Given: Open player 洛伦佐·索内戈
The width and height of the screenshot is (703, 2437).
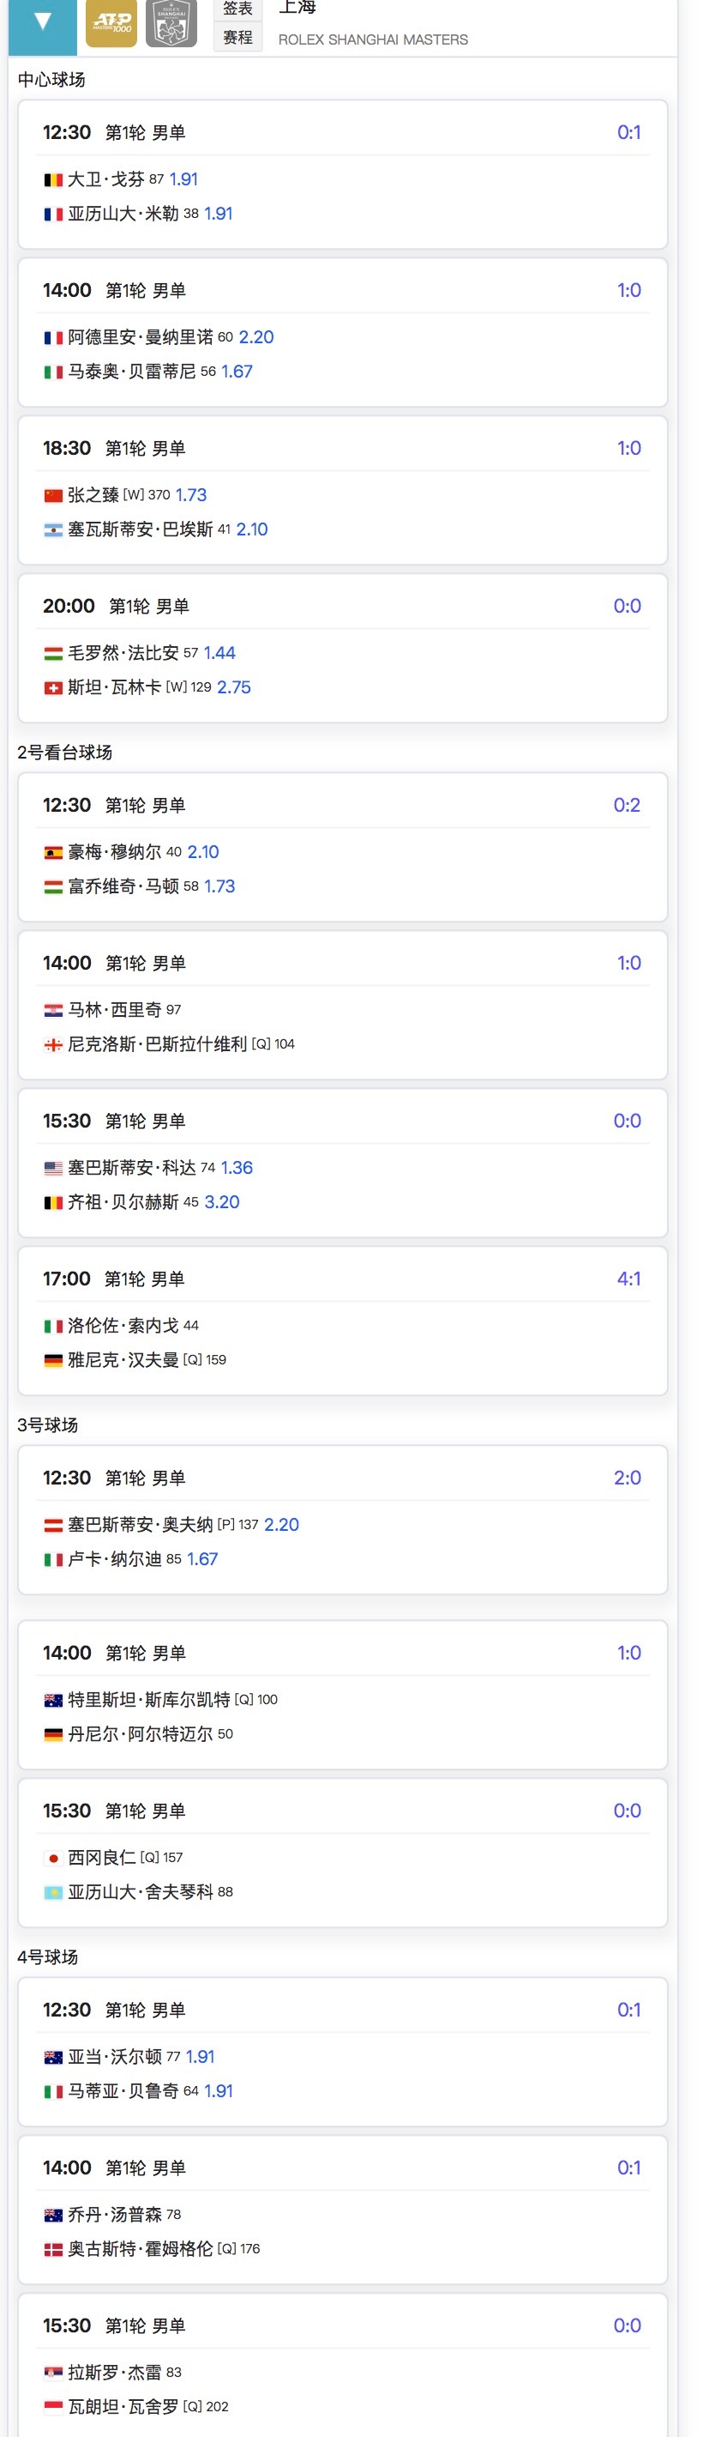Looking at the screenshot, I should (x=123, y=1326).
